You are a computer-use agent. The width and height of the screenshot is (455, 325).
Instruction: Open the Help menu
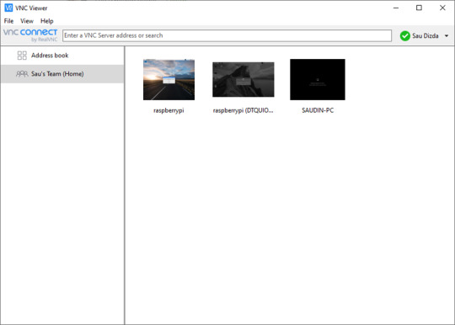click(46, 21)
